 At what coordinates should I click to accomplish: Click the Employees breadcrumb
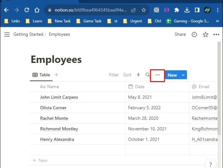(x=59, y=34)
